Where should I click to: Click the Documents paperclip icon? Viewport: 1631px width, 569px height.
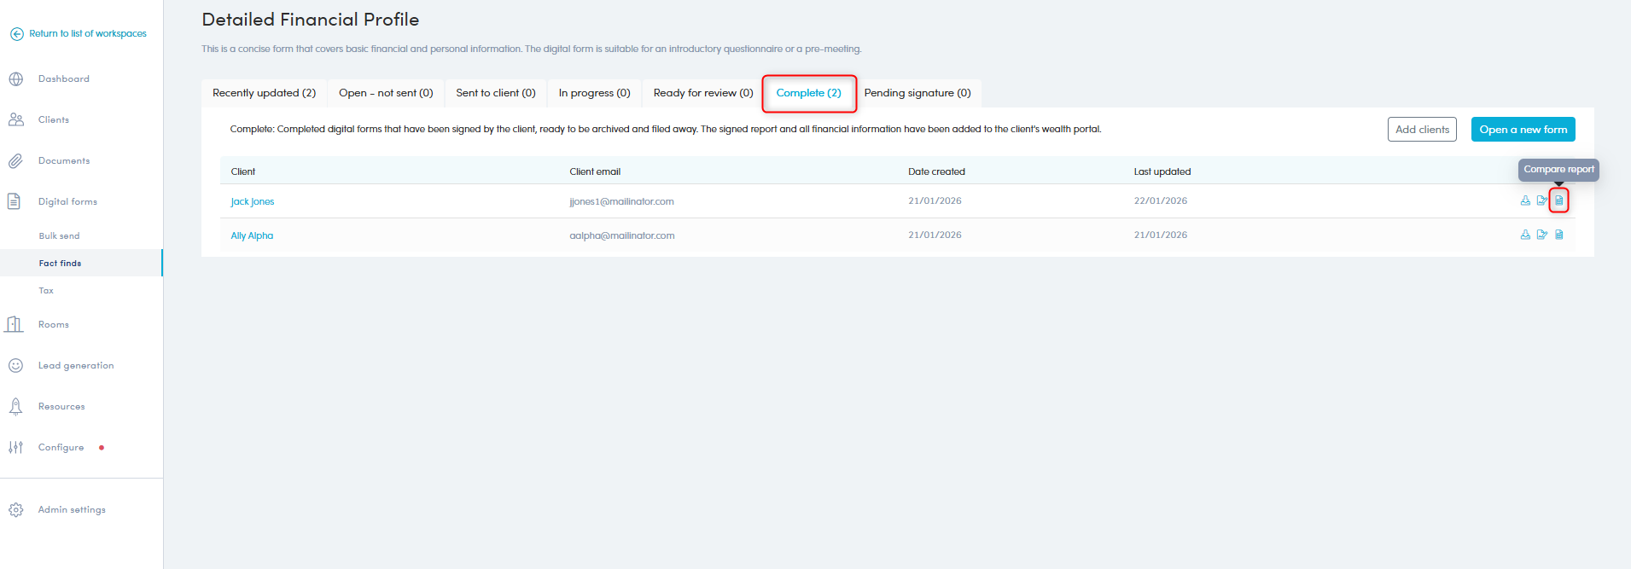(x=15, y=161)
